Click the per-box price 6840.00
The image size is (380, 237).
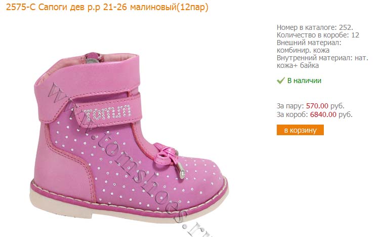[x=323, y=114]
